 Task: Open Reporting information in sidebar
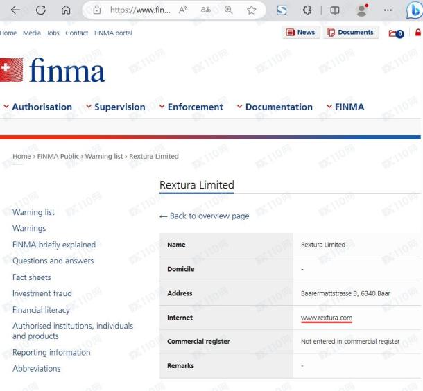[51, 352]
